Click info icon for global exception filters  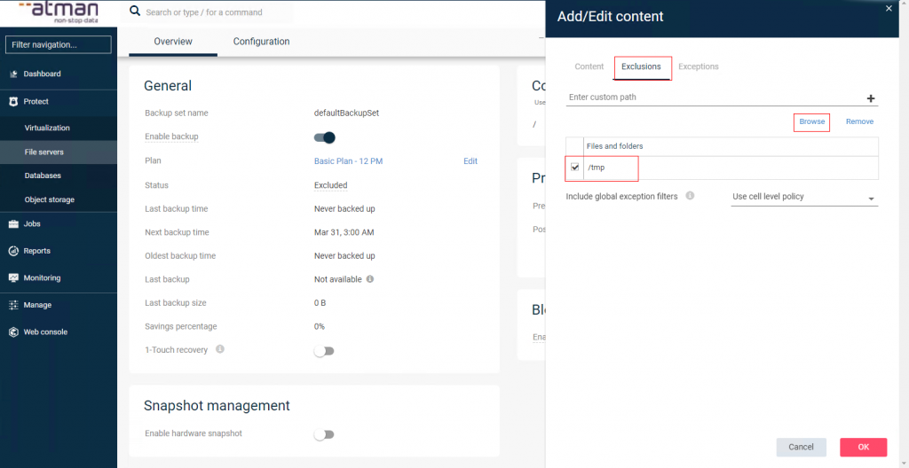(690, 197)
